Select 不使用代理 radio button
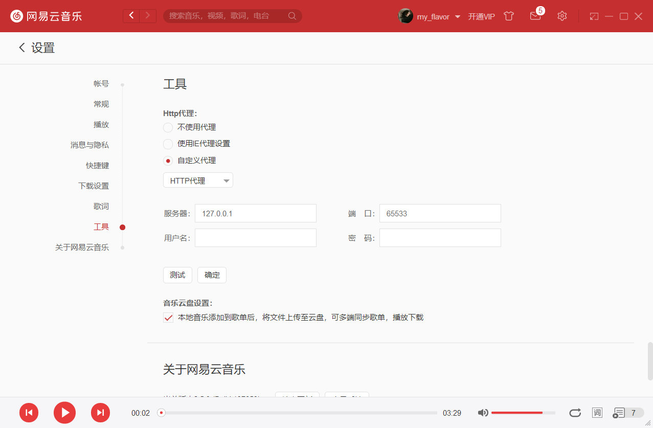 click(x=168, y=127)
